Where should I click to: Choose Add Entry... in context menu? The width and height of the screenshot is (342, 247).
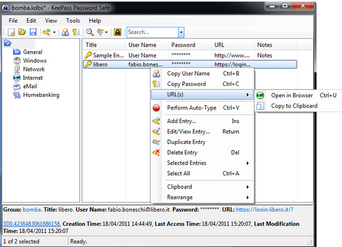click(x=202, y=121)
